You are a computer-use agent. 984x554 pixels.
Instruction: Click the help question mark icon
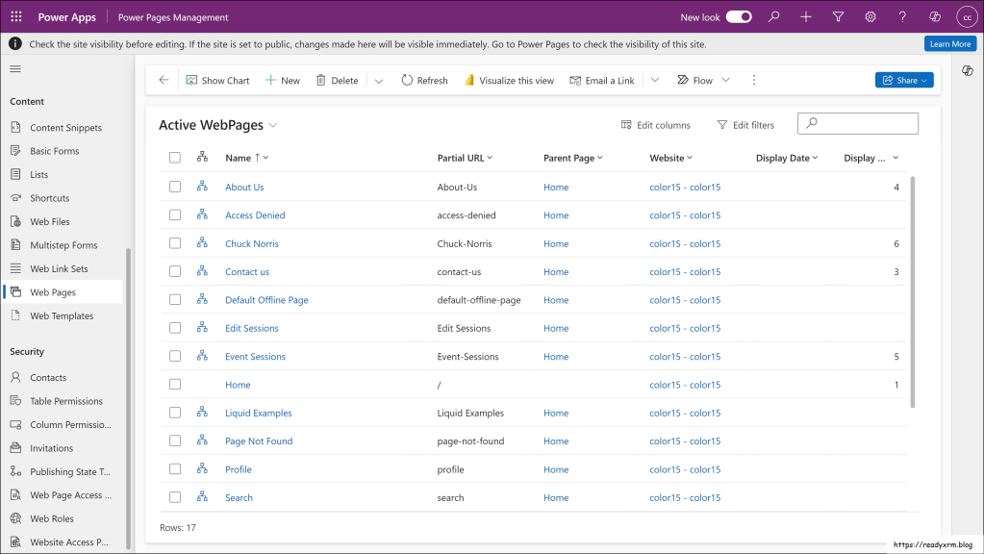[902, 16]
